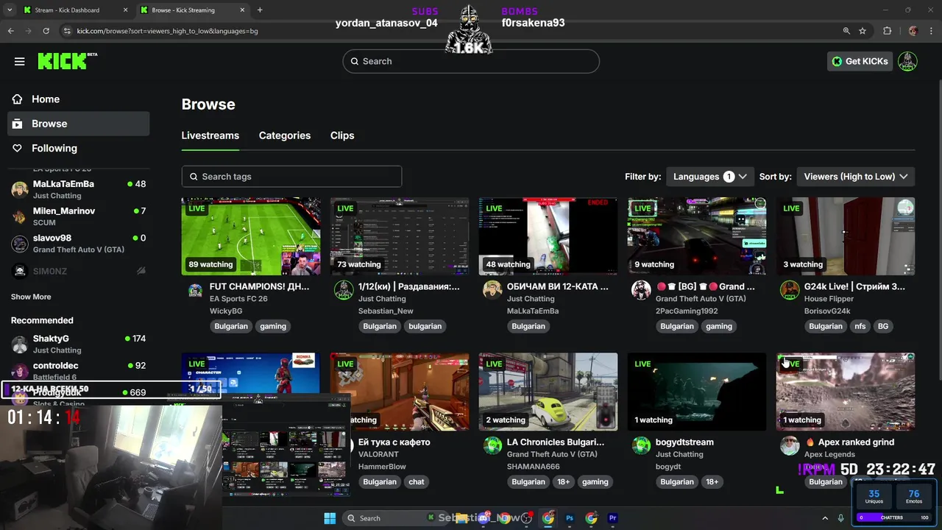Image resolution: width=942 pixels, height=530 pixels.
Task: Switch to the Categories tab
Action: (x=285, y=135)
